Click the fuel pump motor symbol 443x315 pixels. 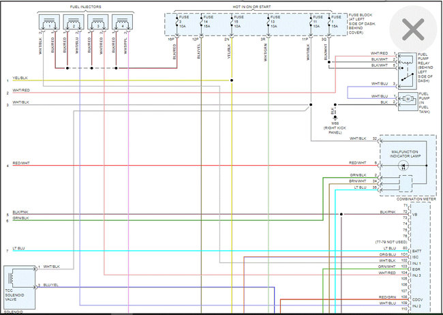pos(408,99)
